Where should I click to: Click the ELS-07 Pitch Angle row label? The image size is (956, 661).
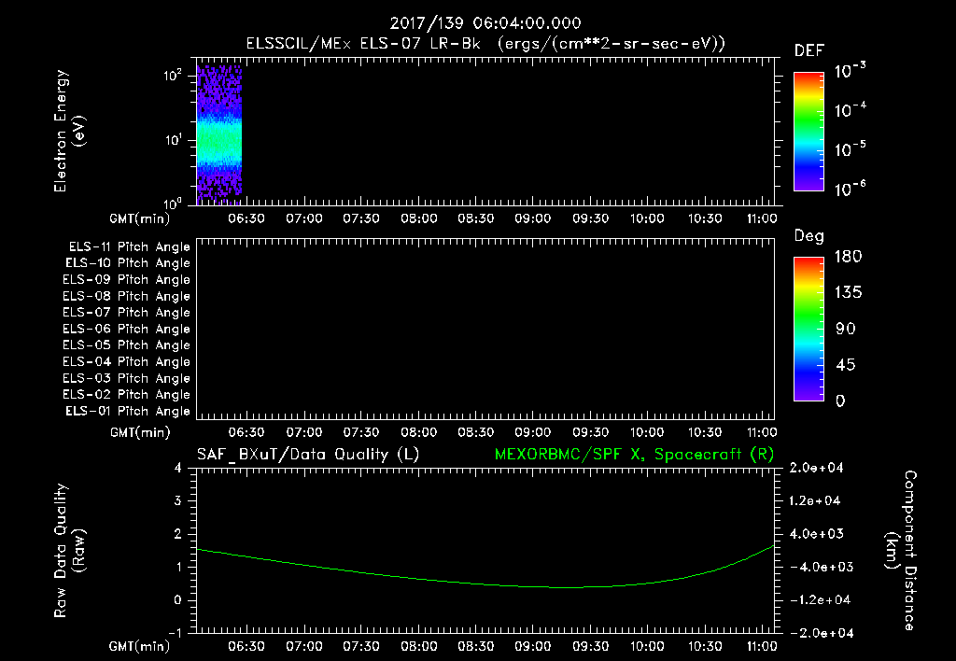click(127, 313)
